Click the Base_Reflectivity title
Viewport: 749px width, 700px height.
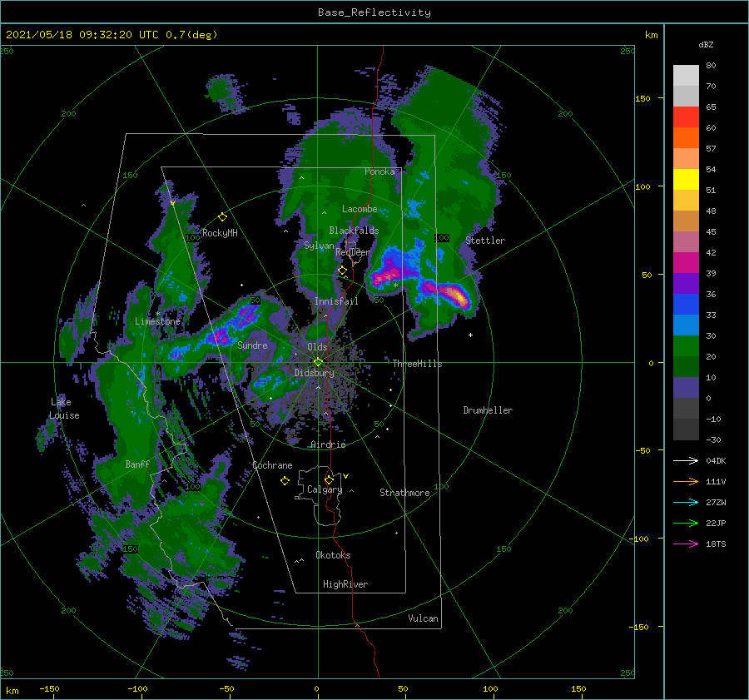[x=374, y=12]
